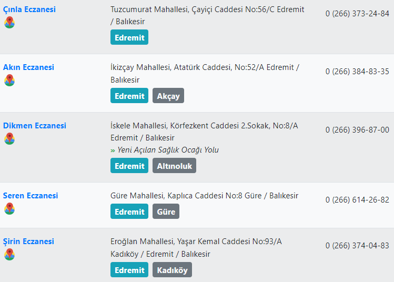Filter by the Altınoluk tag

coord(175,166)
